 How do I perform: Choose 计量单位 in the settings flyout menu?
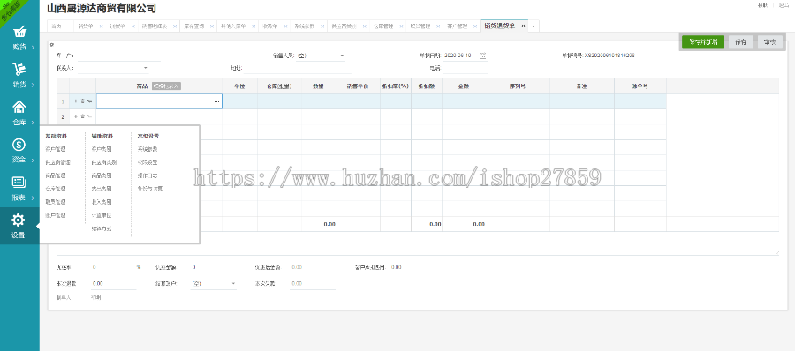pos(102,215)
